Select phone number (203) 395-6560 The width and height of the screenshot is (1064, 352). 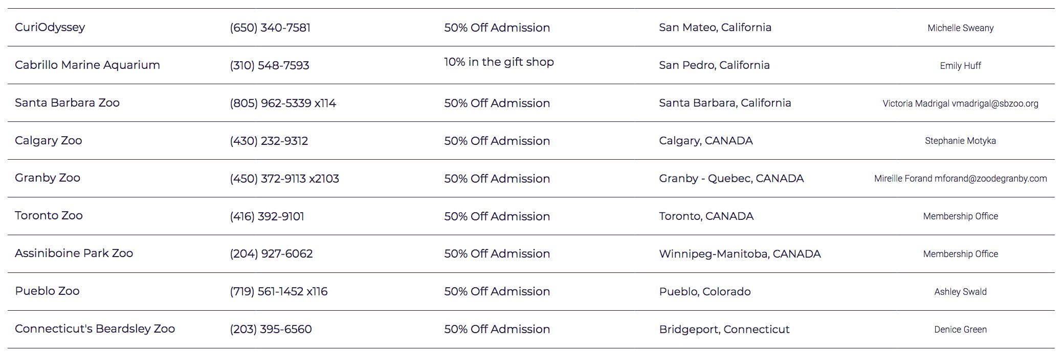(271, 329)
